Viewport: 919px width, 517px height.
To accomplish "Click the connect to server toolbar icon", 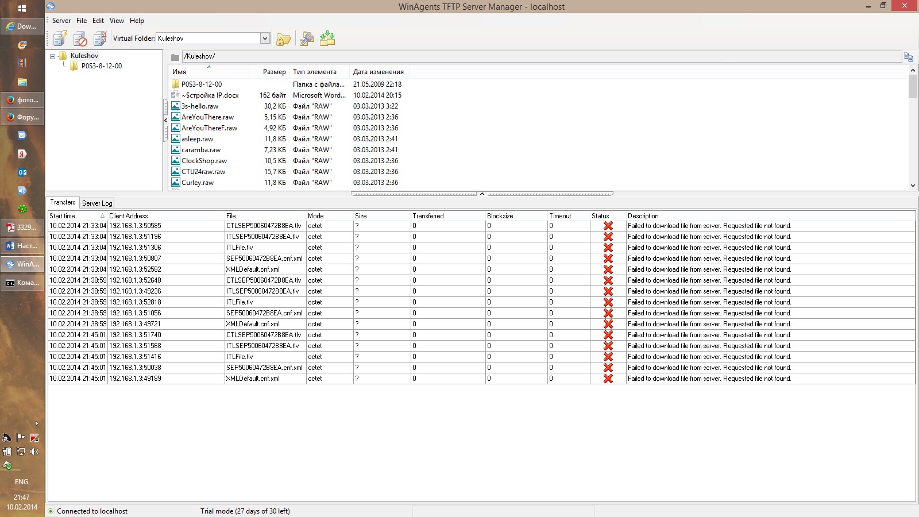I will [60, 38].
